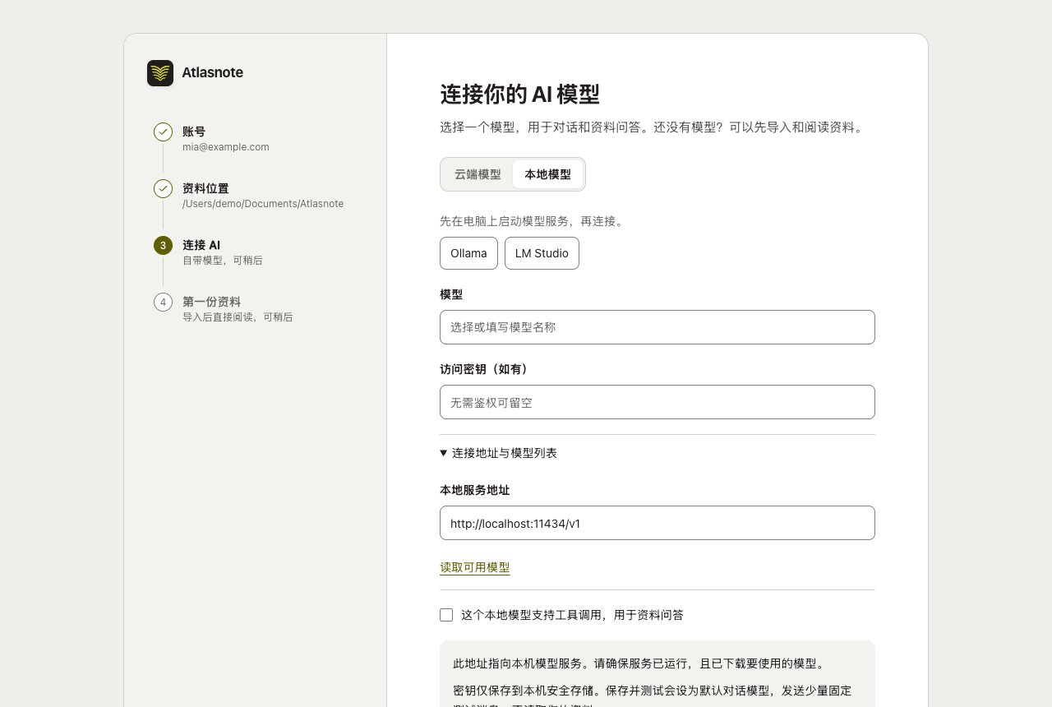Select the 本地模型 tab

(547, 174)
